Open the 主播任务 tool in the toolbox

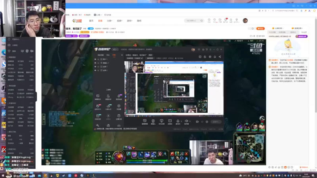pos(119,117)
